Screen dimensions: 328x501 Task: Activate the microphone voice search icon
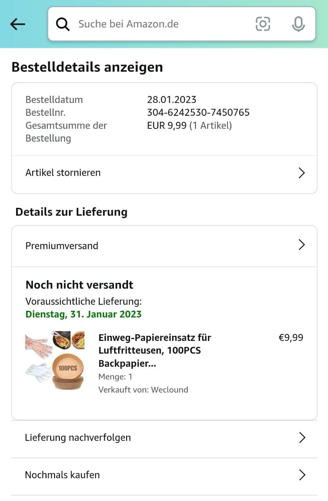[298, 24]
